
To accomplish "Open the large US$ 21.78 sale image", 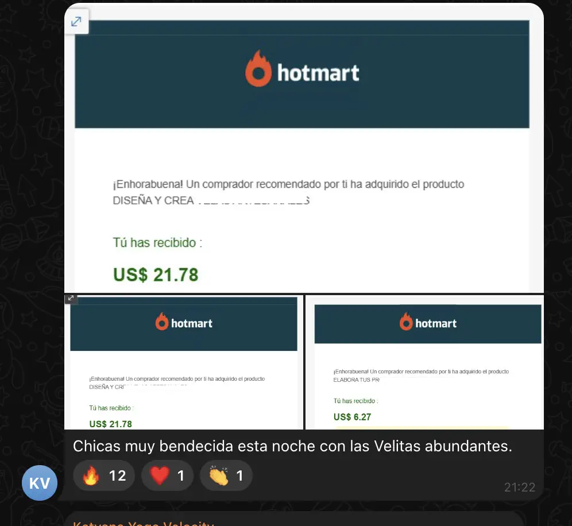I will (x=304, y=148).
